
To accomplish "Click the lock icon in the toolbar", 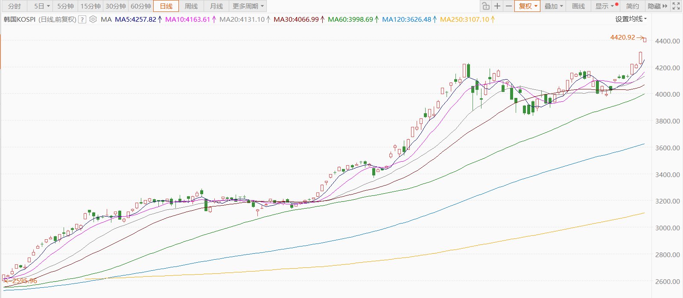I will tap(485, 6).
